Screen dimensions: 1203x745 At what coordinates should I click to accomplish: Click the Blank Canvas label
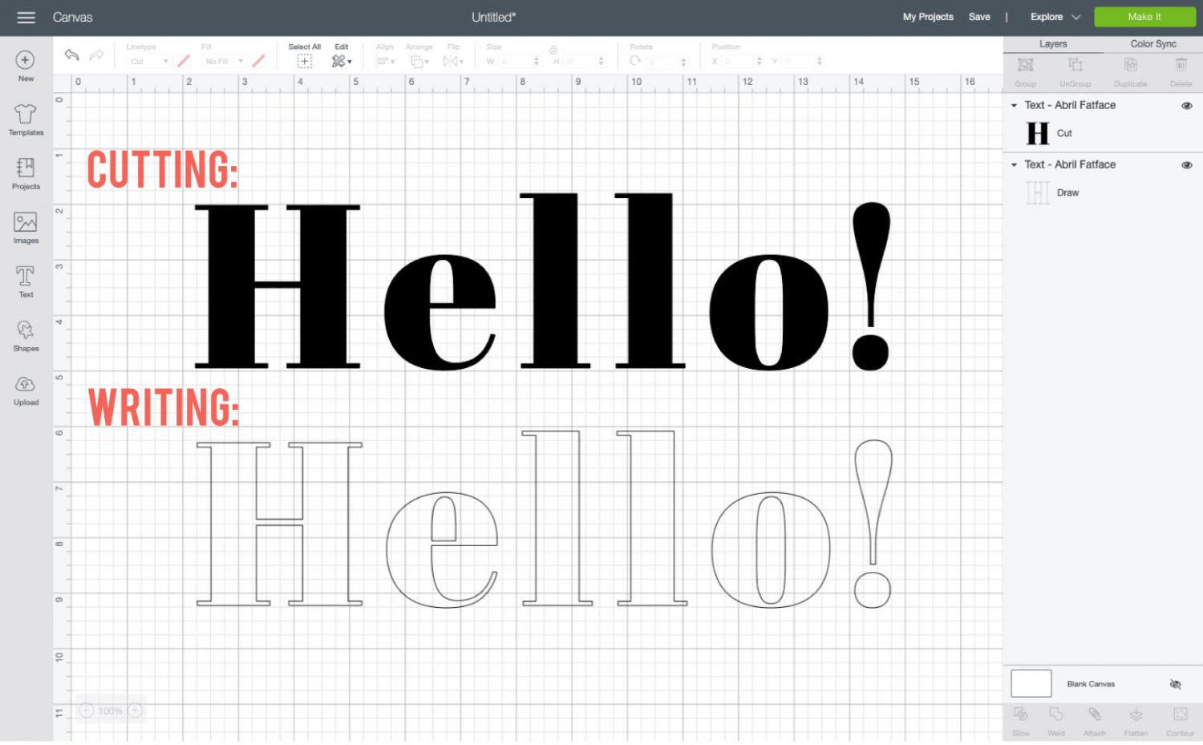[x=1091, y=684]
